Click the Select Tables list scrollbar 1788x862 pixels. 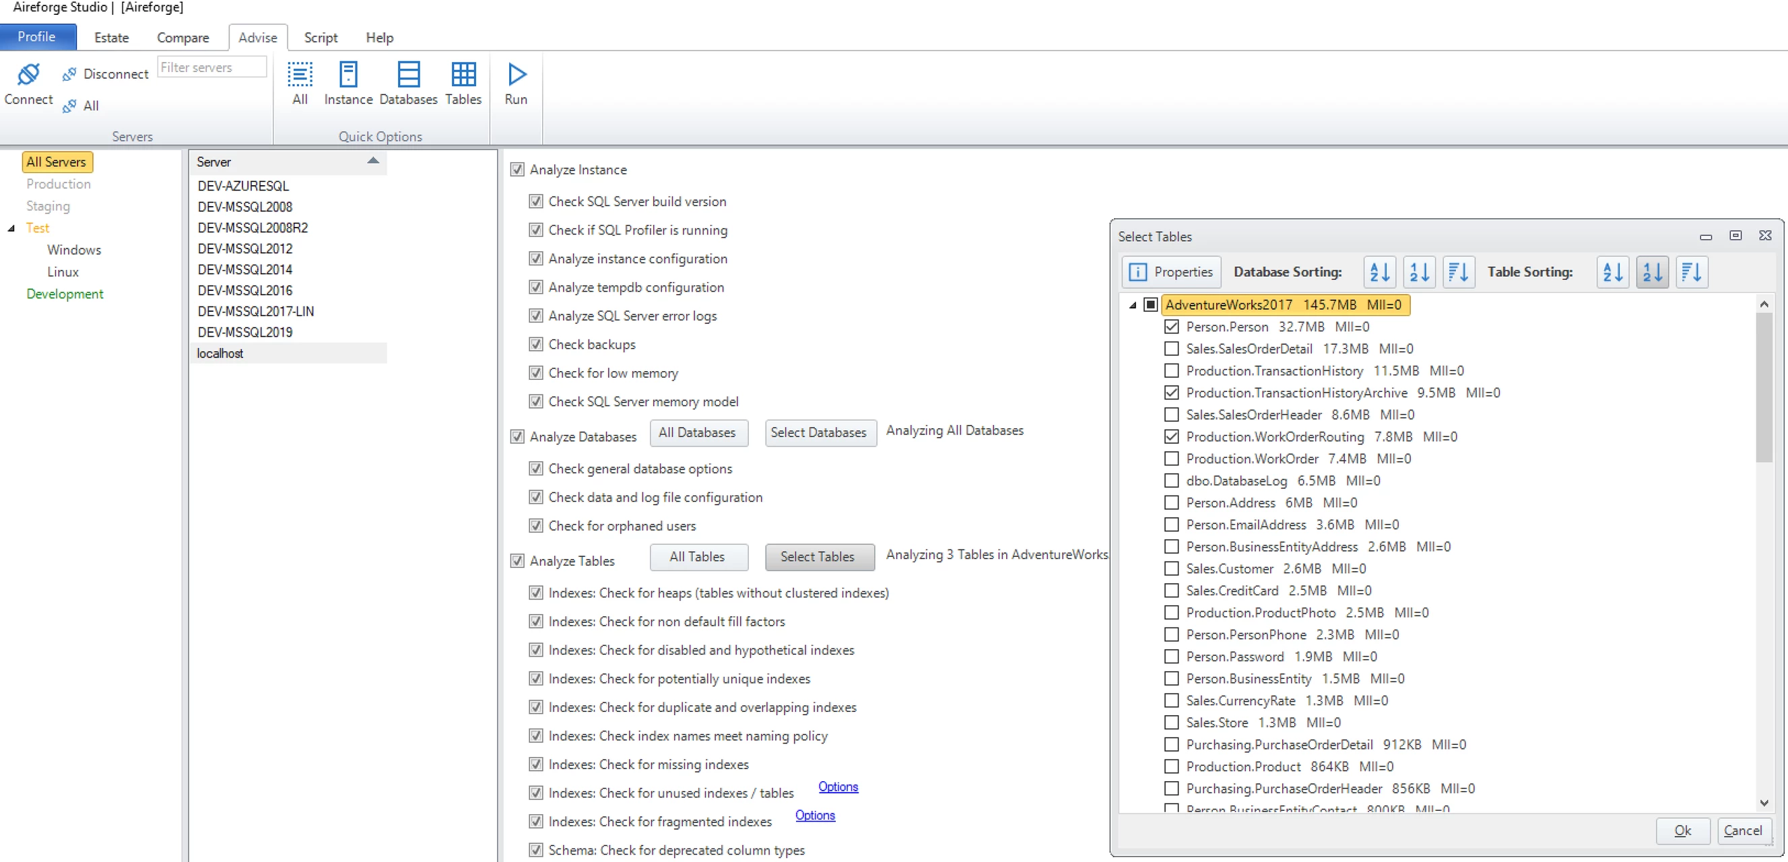[1764, 389]
